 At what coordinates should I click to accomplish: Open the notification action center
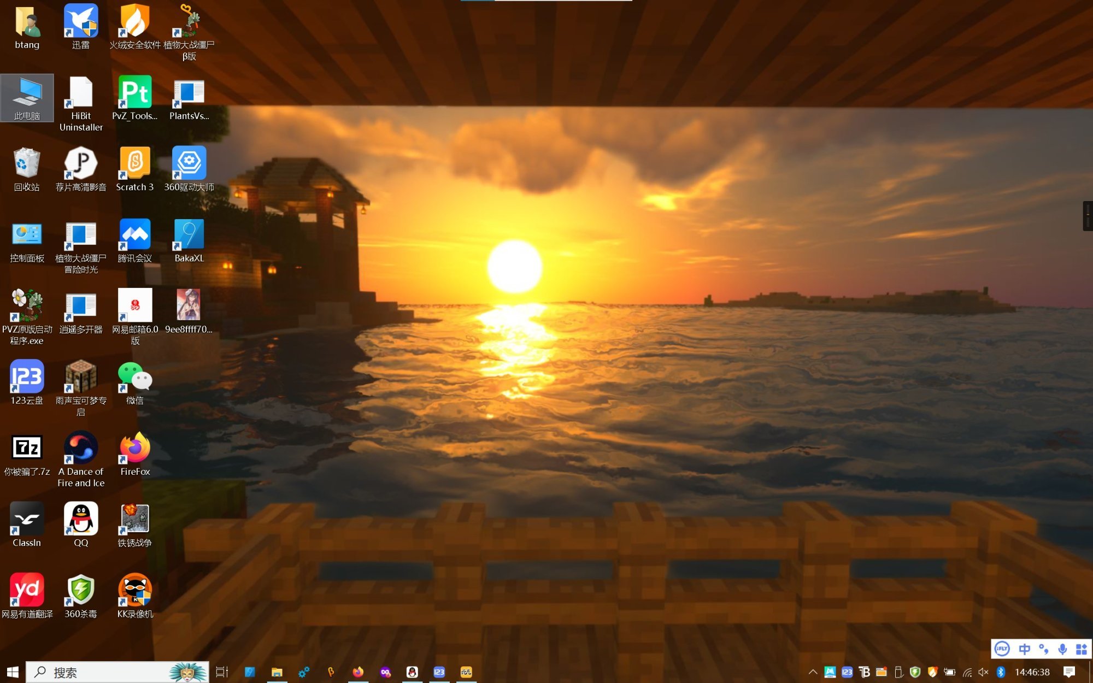pyautogui.click(x=1070, y=672)
